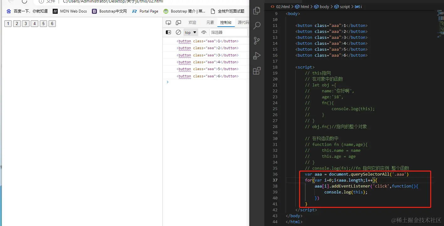Open the 全栈升班面试题 bookmark

click(x=227, y=11)
